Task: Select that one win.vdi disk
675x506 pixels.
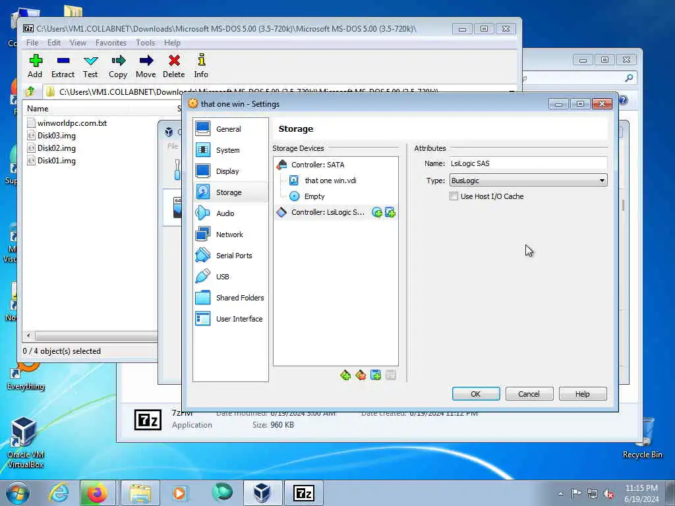Action: (x=336, y=181)
